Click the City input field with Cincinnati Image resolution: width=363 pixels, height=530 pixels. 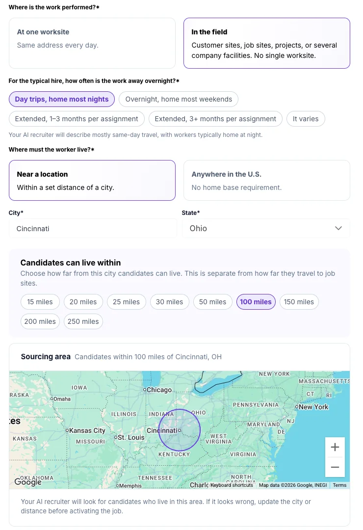pos(93,229)
